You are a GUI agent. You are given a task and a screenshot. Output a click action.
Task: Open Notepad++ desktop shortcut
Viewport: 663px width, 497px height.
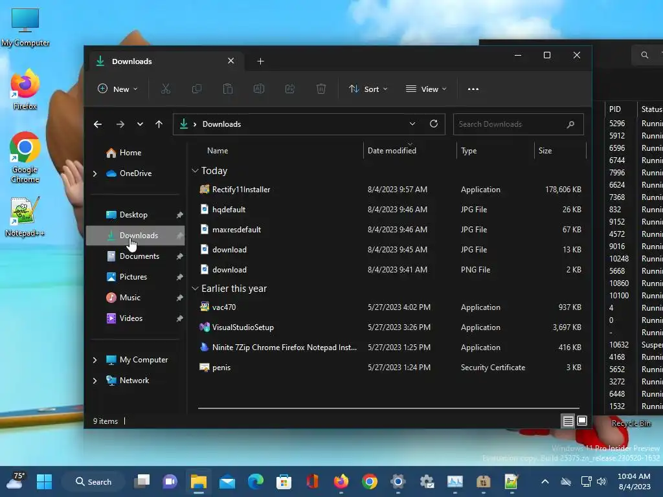point(25,216)
